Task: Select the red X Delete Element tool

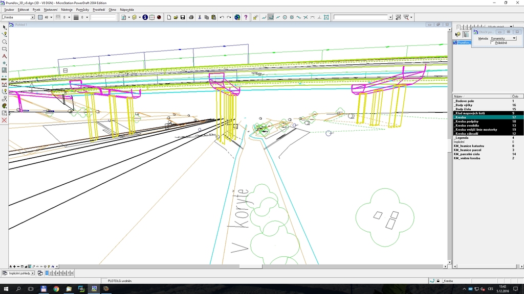Action: coord(5,120)
